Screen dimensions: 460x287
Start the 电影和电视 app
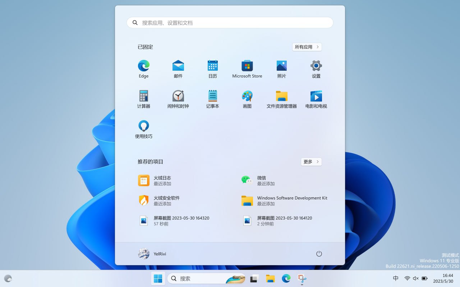coord(316,99)
